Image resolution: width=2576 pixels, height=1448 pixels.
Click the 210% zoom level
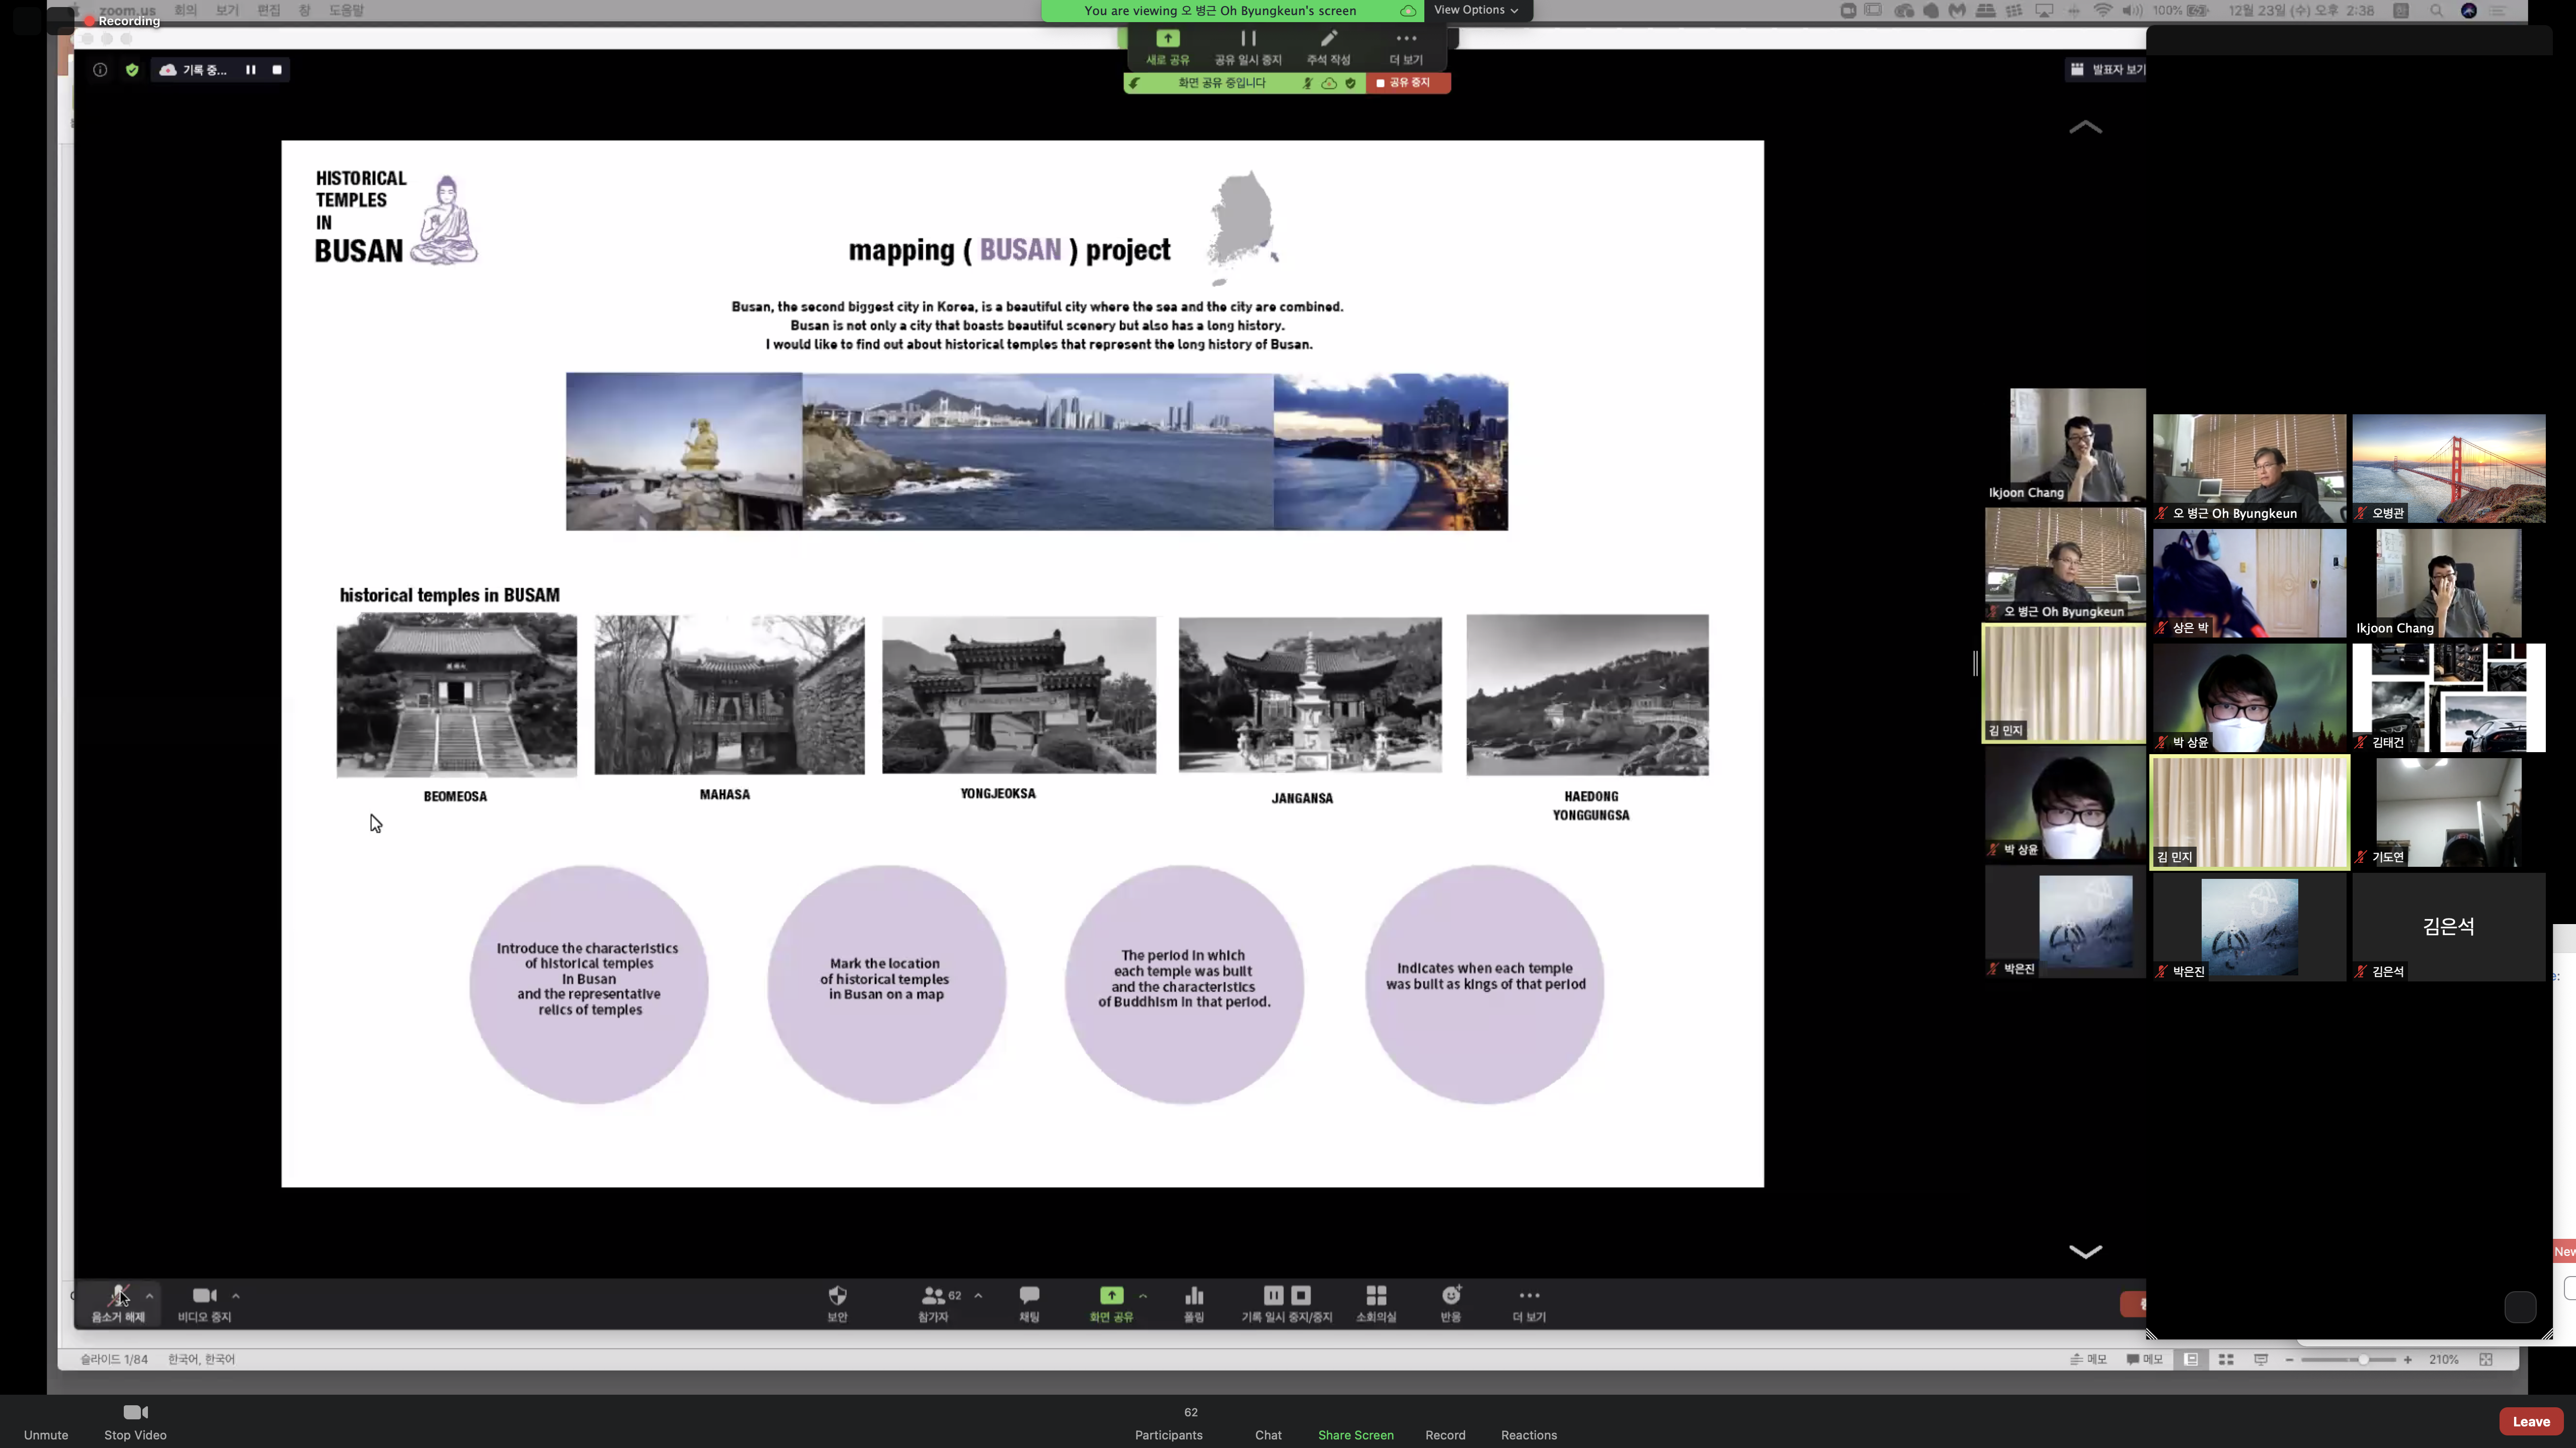[2443, 1359]
